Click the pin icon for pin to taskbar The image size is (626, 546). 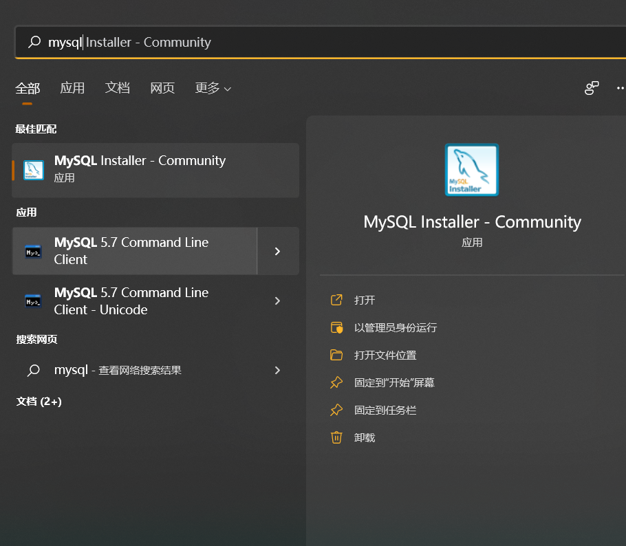click(x=336, y=410)
